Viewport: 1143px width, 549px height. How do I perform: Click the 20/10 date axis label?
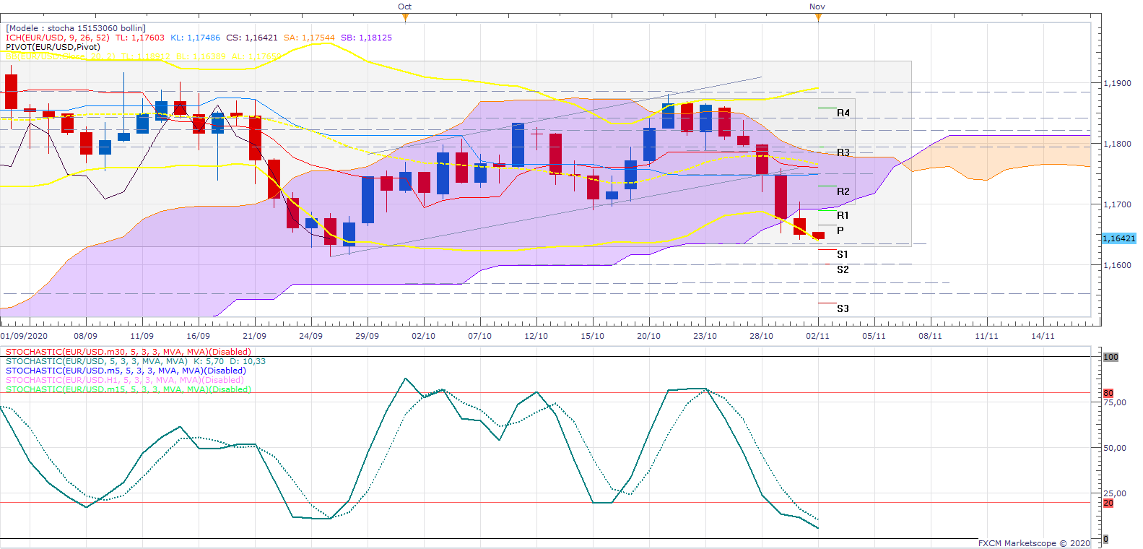649,336
